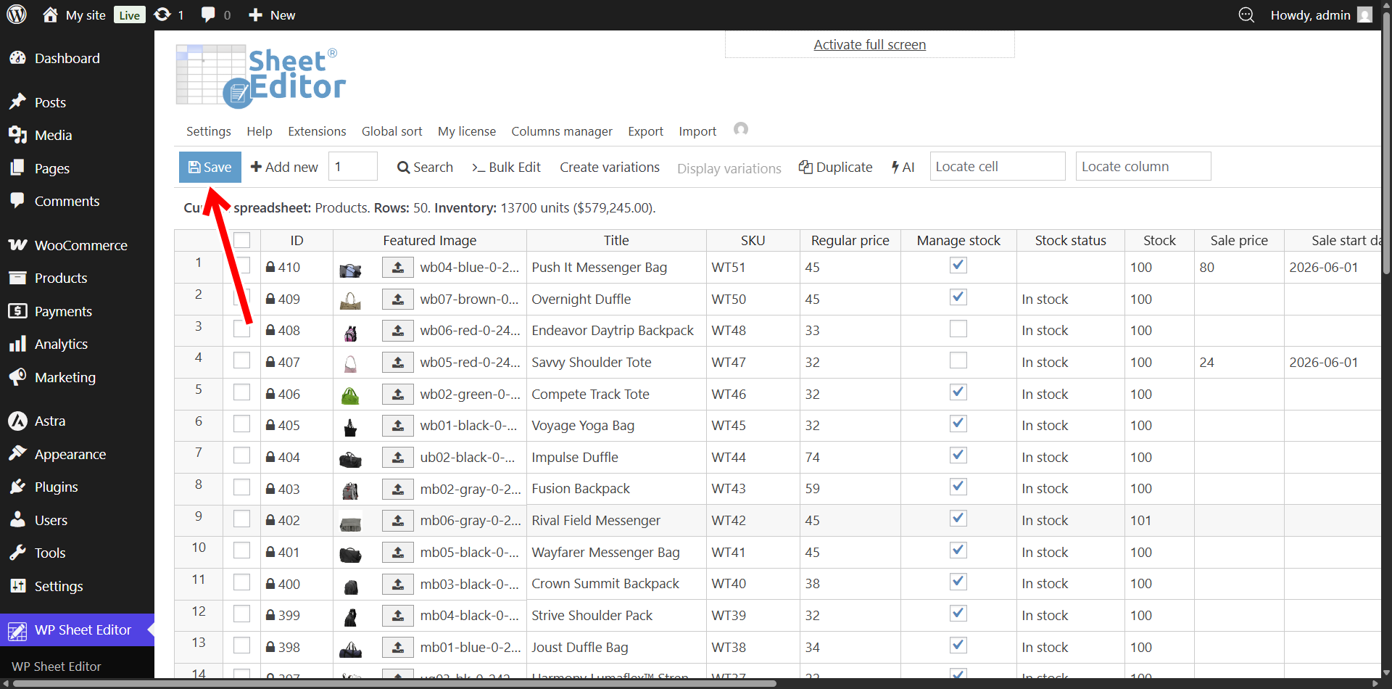This screenshot has width=1392, height=689.
Task: Click the Stock status cell for Overnight Duffle
Action: coord(1070,299)
